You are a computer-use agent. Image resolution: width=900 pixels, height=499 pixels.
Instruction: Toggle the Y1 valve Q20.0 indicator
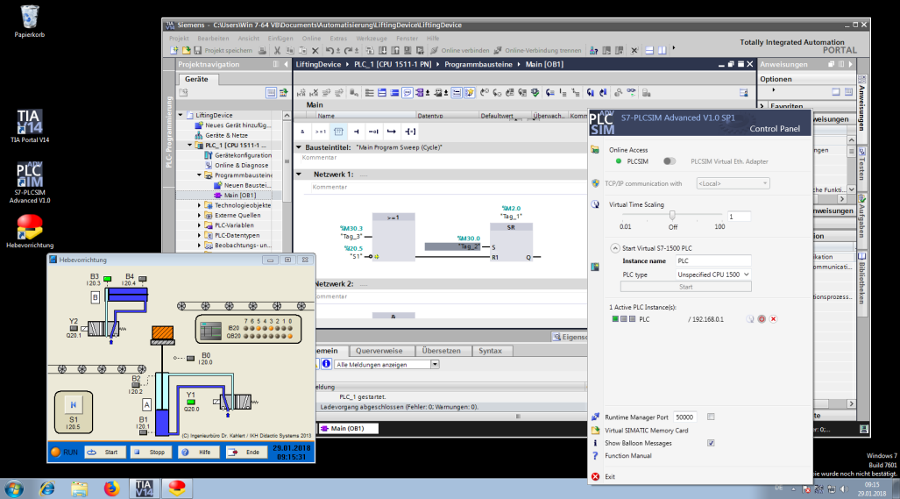tap(190, 402)
